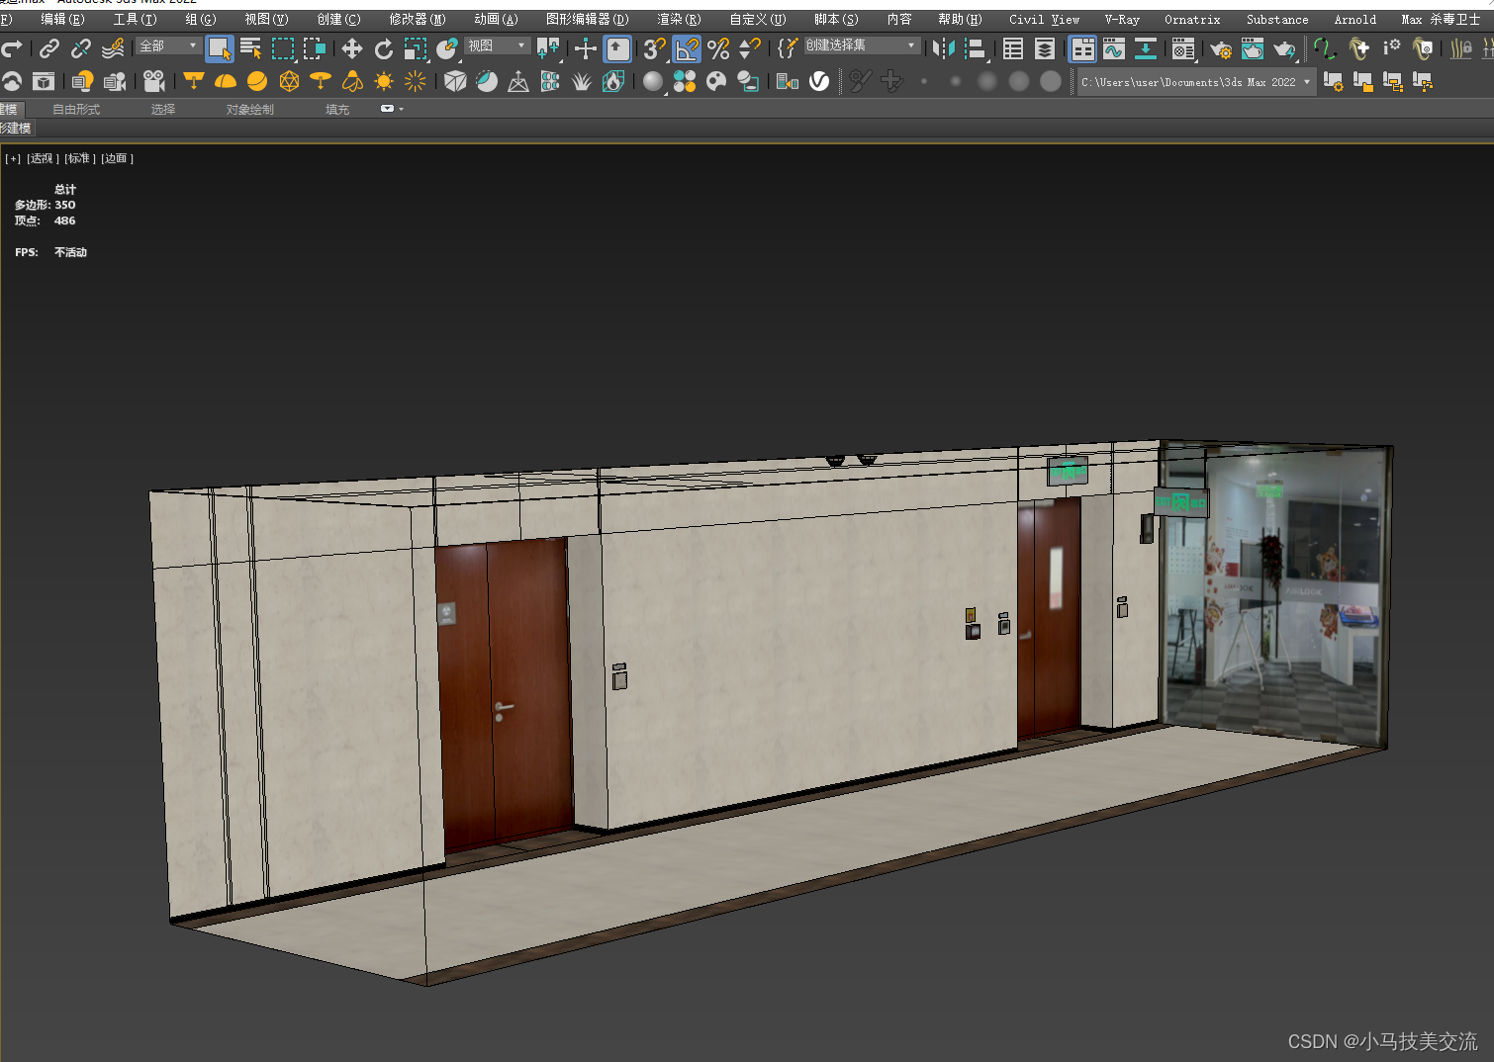Open the 创建选择集 dropdown
The width and height of the screenshot is (1494, 1062).
tap(861, 45)
